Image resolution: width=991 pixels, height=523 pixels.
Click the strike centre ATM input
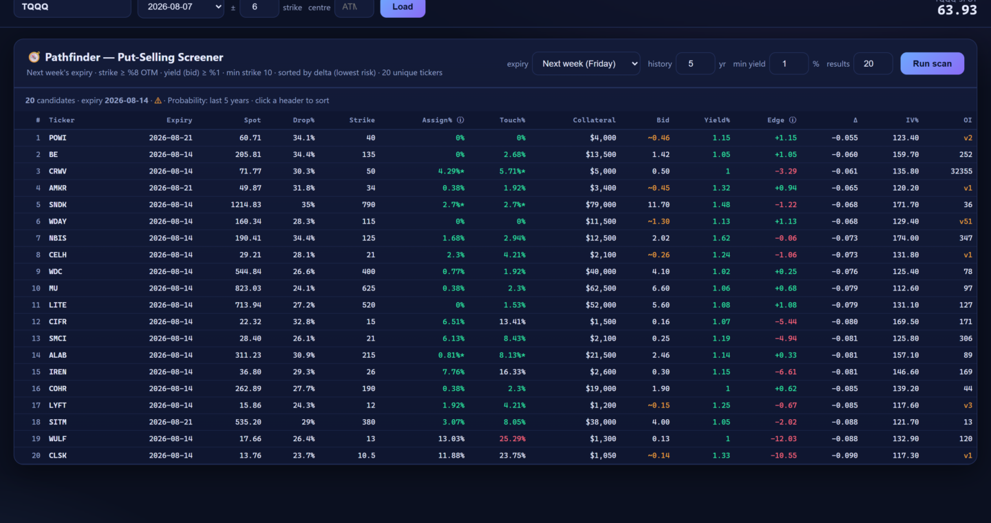354,7
